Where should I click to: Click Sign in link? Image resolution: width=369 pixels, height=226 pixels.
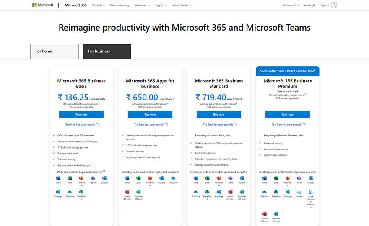pyautogui.click(x=325, y=5)
